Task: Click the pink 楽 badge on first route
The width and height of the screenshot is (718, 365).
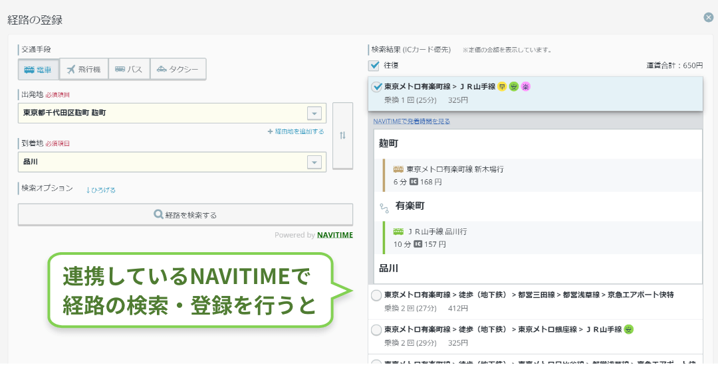Action: pos(526,86)
